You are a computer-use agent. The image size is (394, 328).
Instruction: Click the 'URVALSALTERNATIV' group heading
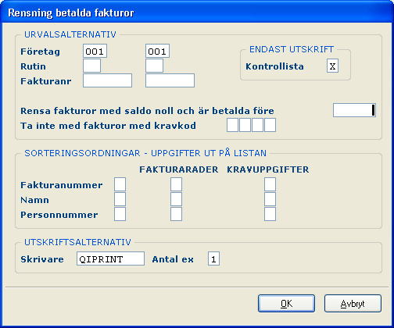70,34
